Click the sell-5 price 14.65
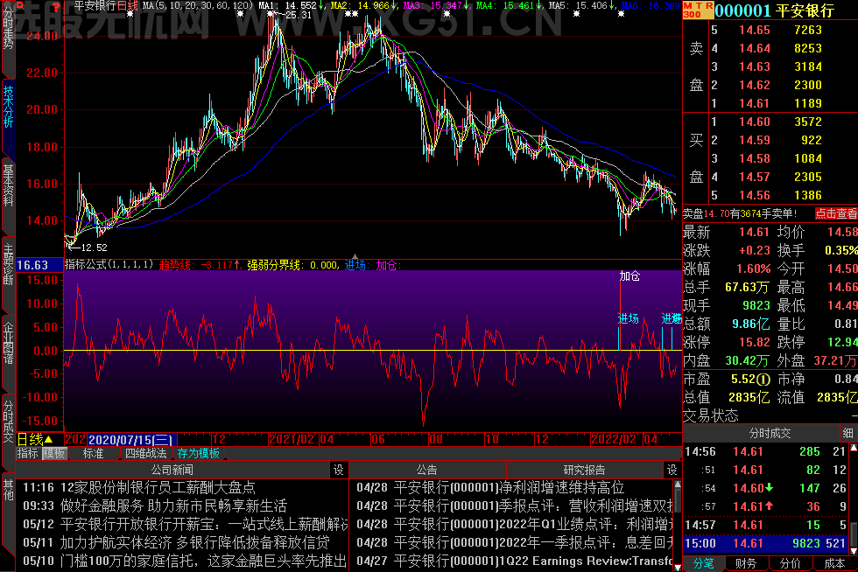Screen dimensions: 858x572 pyautogui.click(x=755, y=30)
